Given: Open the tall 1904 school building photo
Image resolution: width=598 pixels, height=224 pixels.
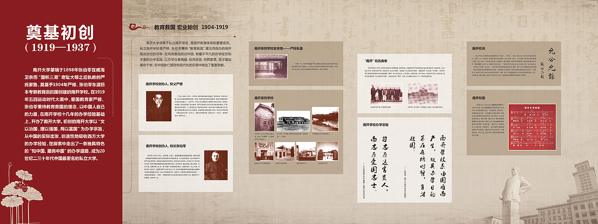Looking at the screenshot, I should pos(264,117).
